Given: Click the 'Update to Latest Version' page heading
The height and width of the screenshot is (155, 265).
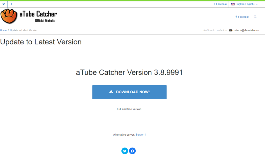Looking at the screenshot, I should point(41,42).
